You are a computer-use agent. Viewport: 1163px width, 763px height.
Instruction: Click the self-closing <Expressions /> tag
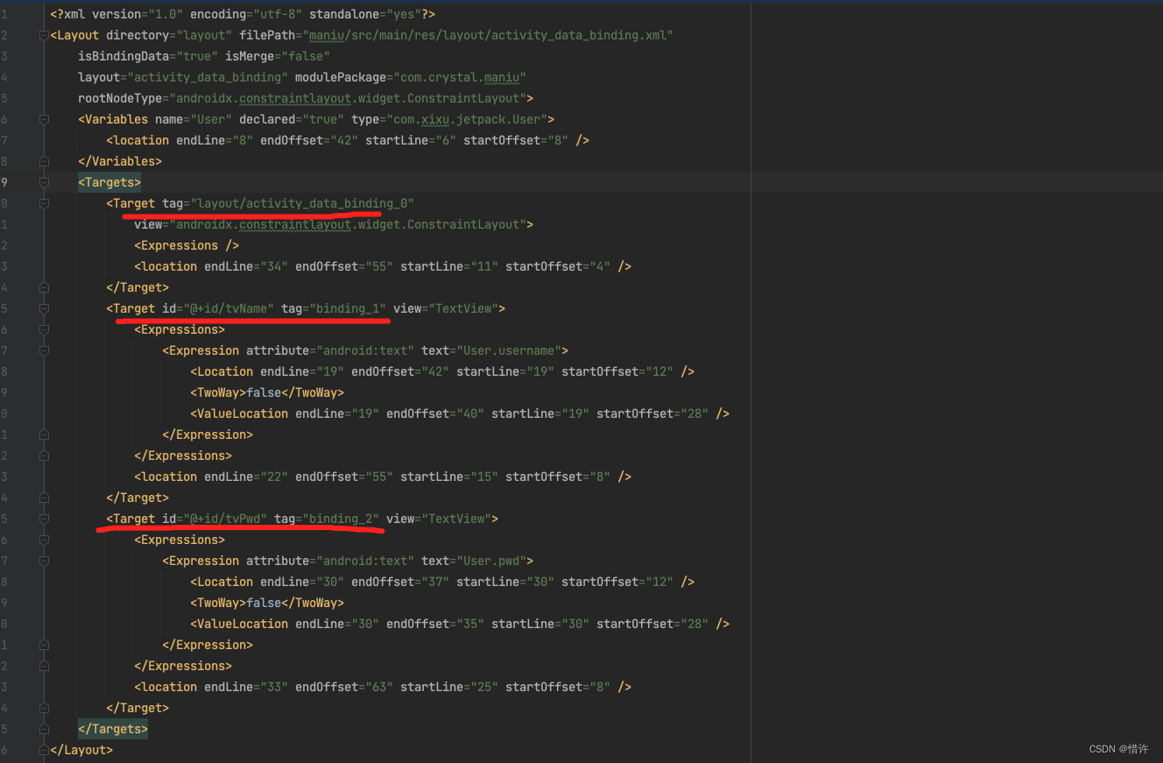point(187,245)
